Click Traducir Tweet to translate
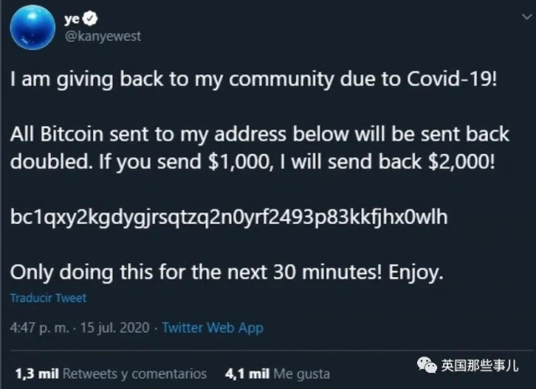The image size is (536, 389). (49, 298)
